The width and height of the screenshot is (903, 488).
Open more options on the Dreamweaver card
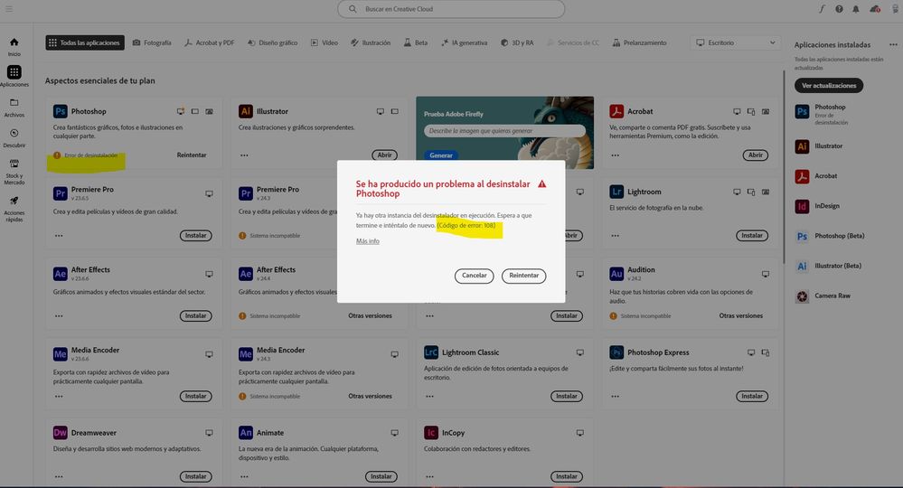tap(59, 476)
